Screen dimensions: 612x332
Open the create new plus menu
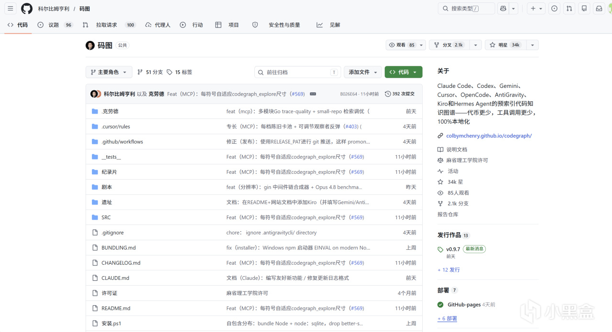coord(536,9)
